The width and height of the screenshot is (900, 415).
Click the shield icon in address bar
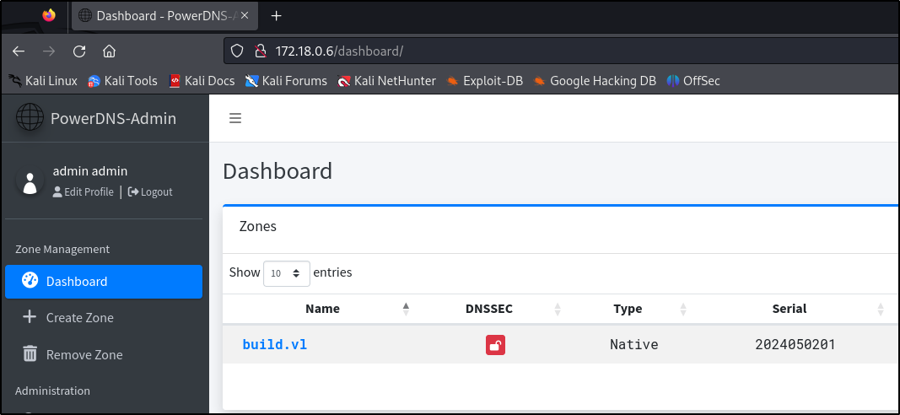tap(237, 51)
